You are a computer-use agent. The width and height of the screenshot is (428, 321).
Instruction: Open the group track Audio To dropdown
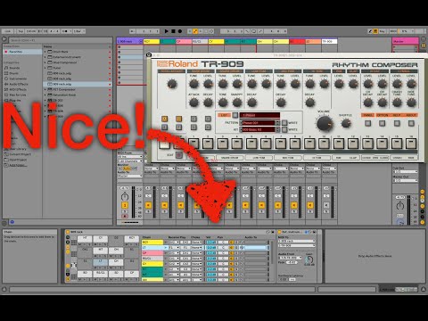click(129, 176)
